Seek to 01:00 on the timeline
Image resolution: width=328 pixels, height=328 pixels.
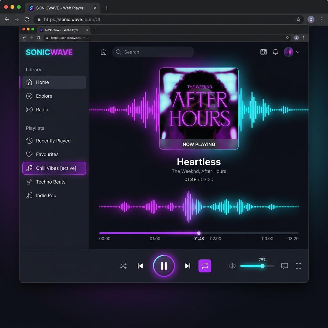(155, 238)
